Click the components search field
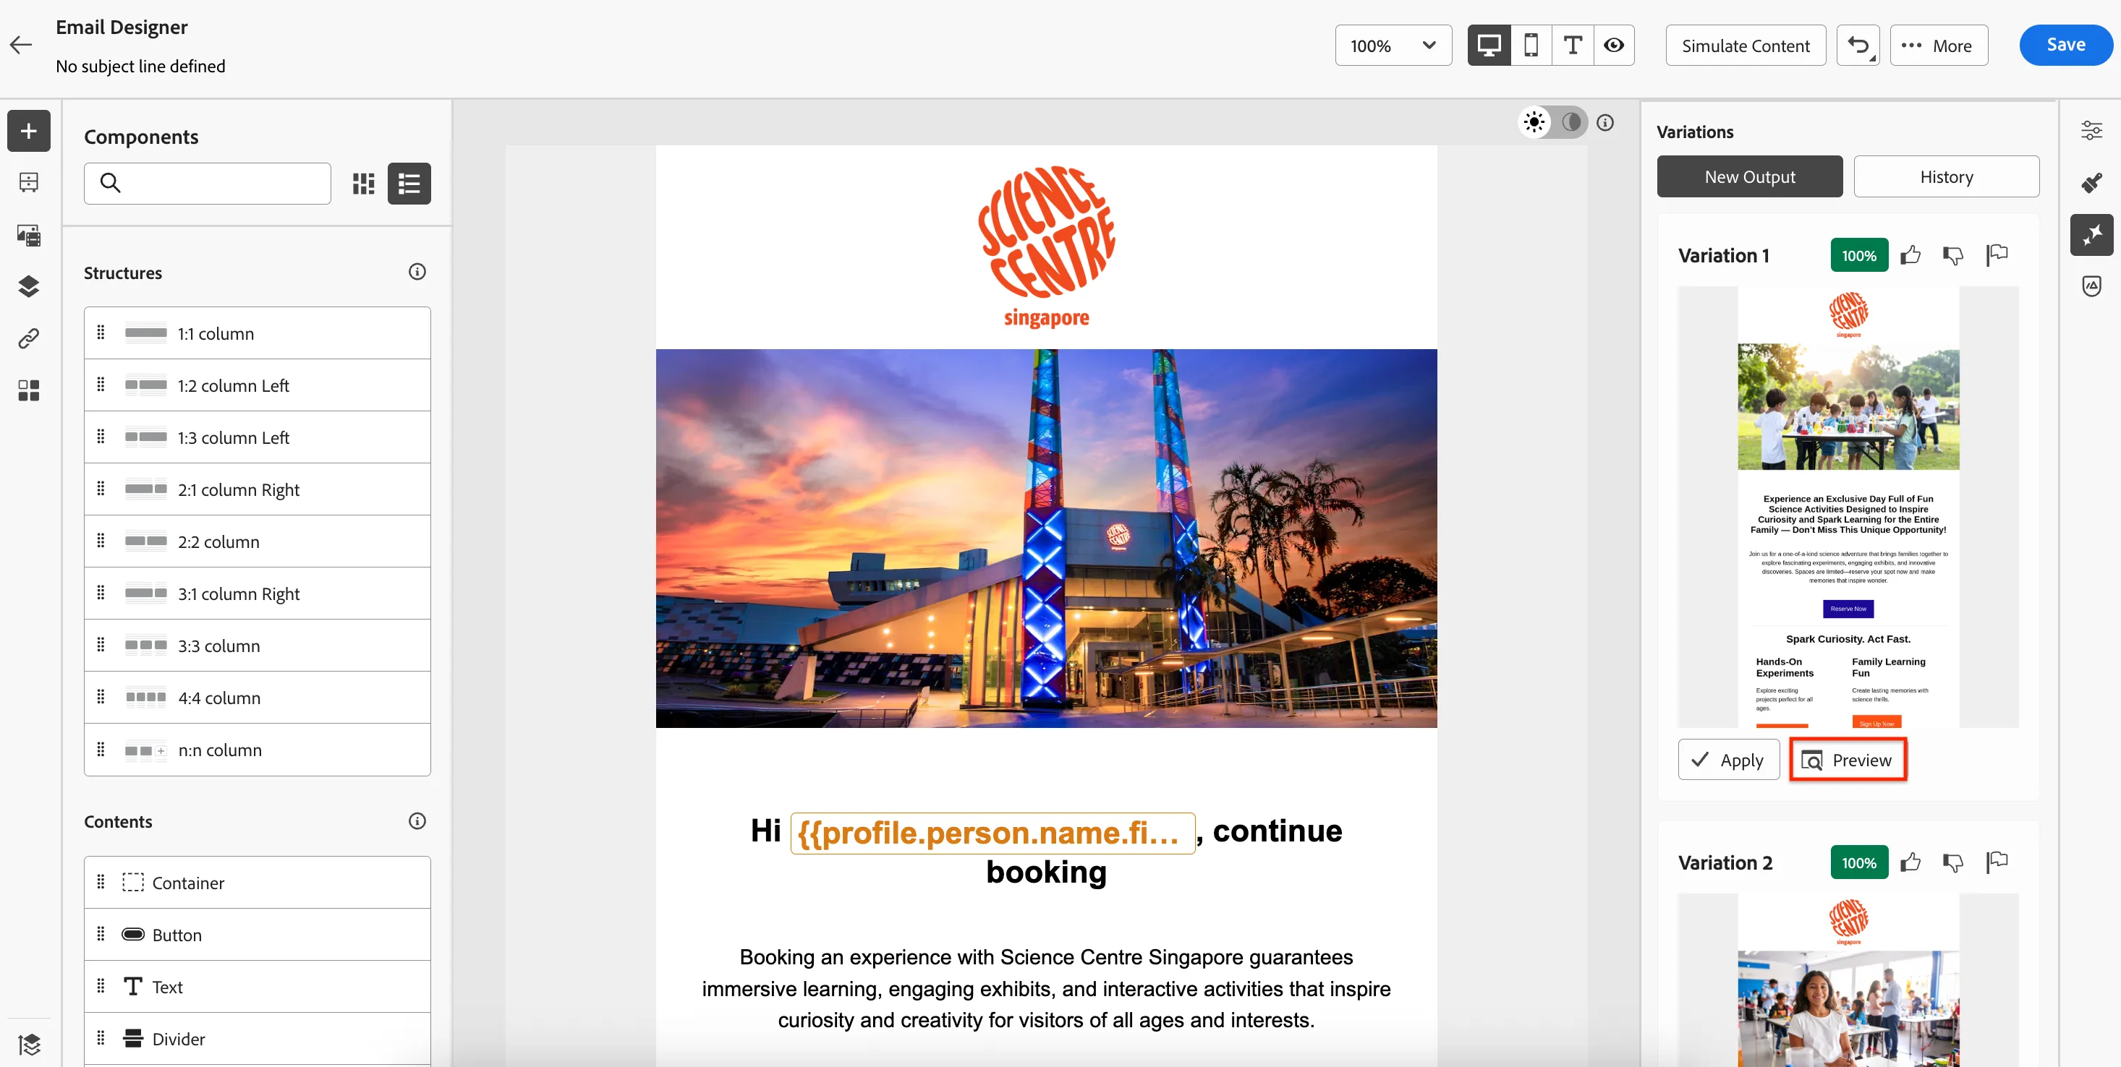2121x1067 pixels. click(x=208, y=184)
